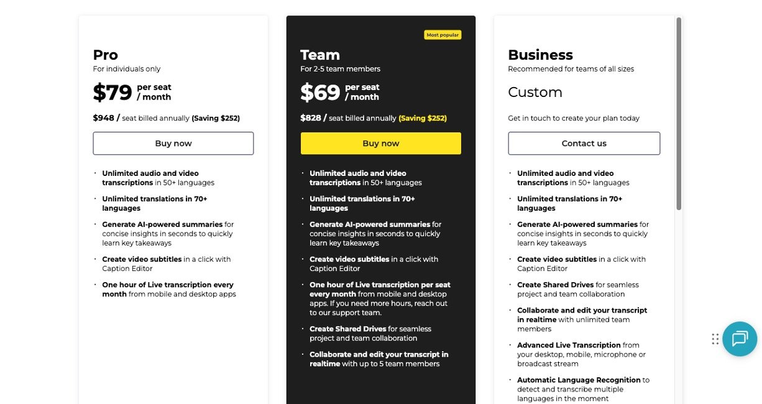Image resolution: width=762 pixels, height=404 pixels.
Task: Select the Team plan heading
Action: pyautogui.click(x=320, y=55)
